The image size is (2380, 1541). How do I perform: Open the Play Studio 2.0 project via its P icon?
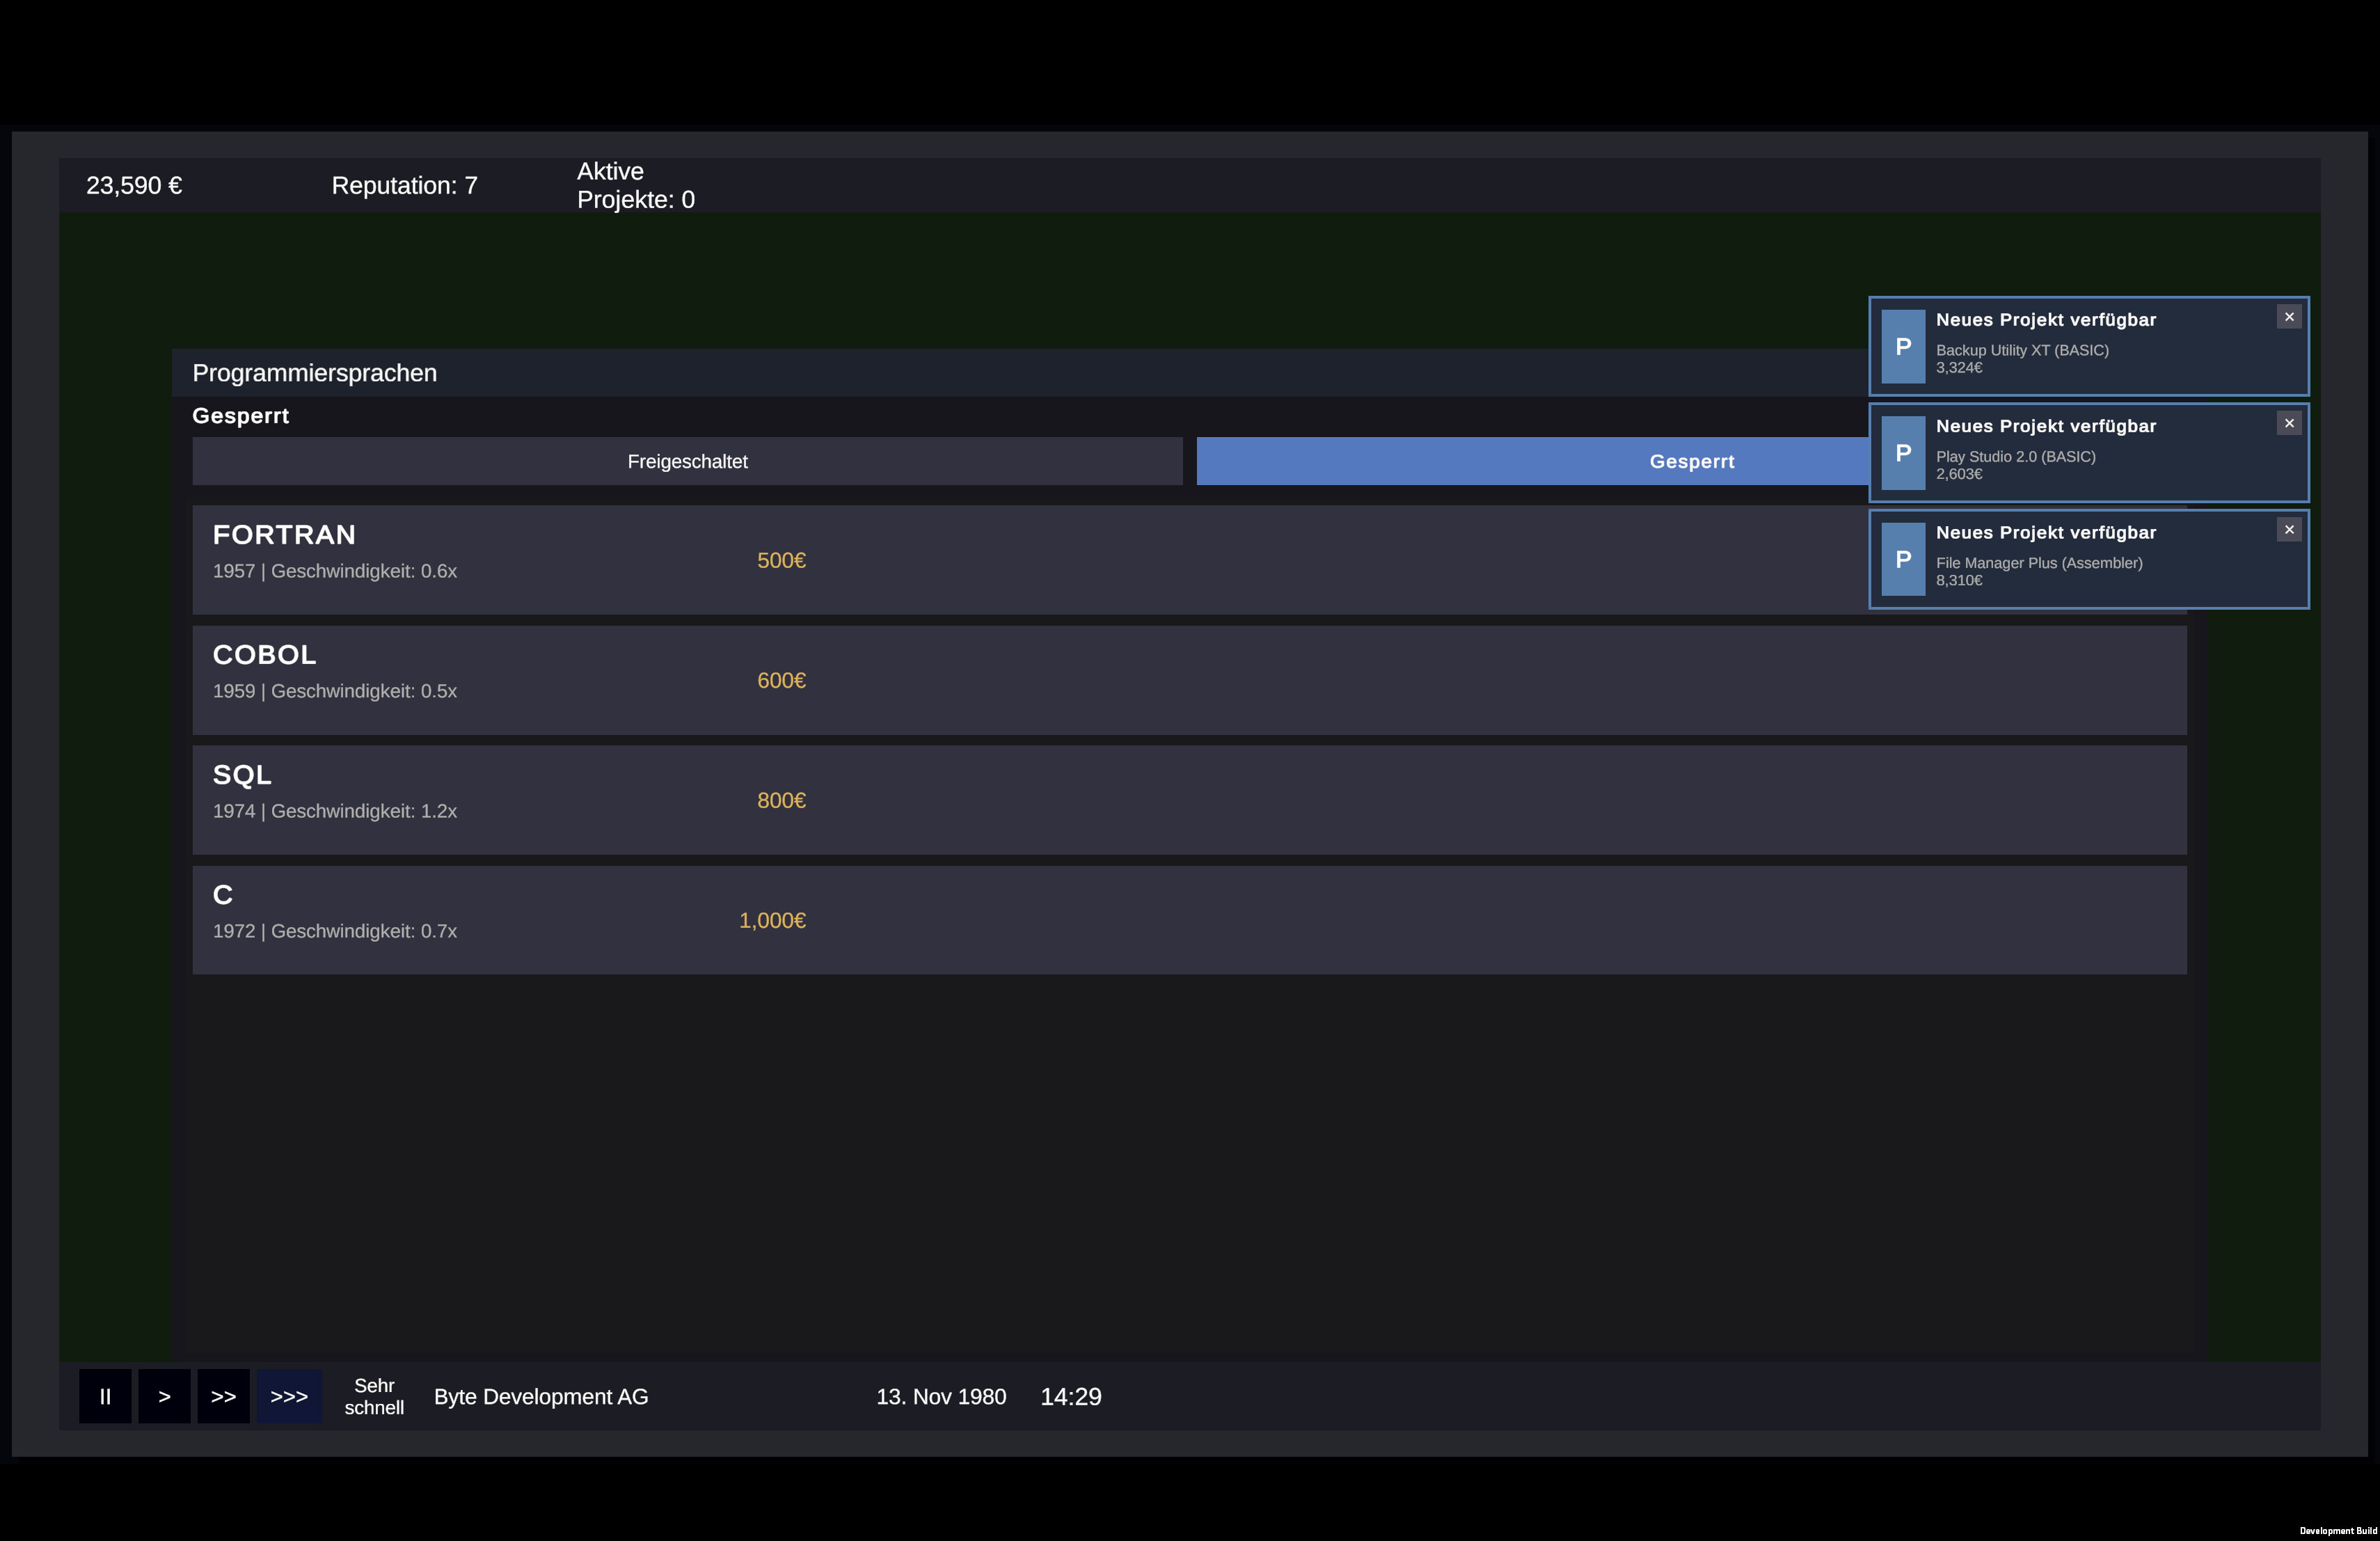click(x=1904, y=453)
